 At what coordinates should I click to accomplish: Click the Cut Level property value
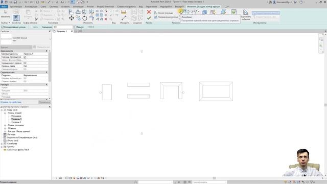click(x=36, y=66)
